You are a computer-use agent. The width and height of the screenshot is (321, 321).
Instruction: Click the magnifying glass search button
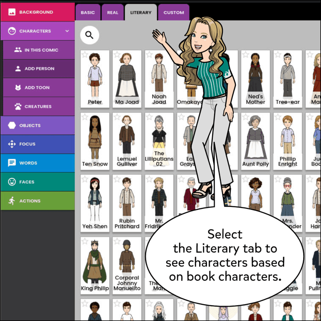pos(90,35)
